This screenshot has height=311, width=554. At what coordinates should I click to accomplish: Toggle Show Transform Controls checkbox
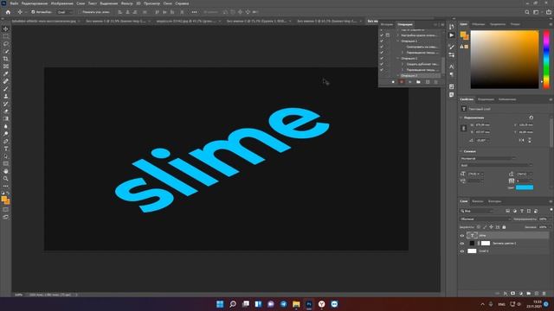point(80,12)
